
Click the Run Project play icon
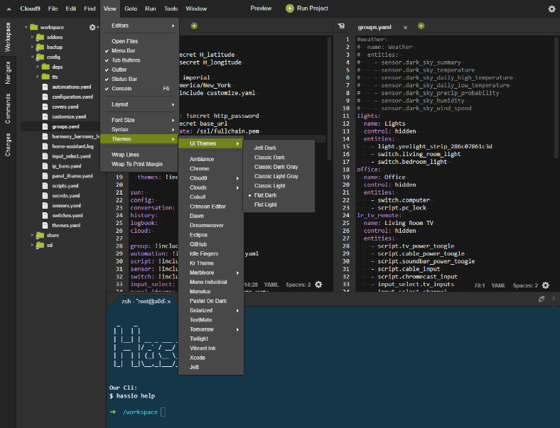pos(290,9)
